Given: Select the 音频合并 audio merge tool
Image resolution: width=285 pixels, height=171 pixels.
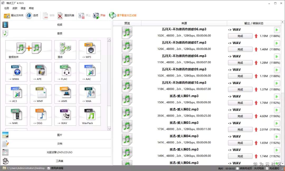Looking at the screenshot, I should pos(28,50).
